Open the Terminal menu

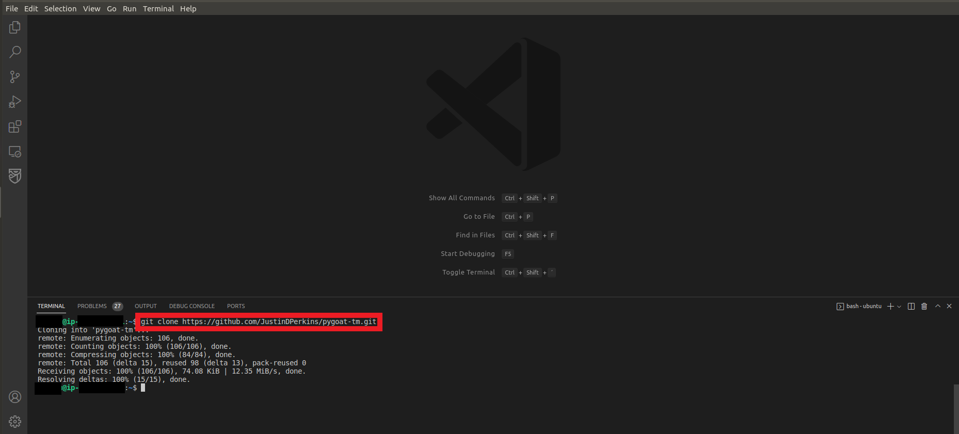tap(158, 9)
